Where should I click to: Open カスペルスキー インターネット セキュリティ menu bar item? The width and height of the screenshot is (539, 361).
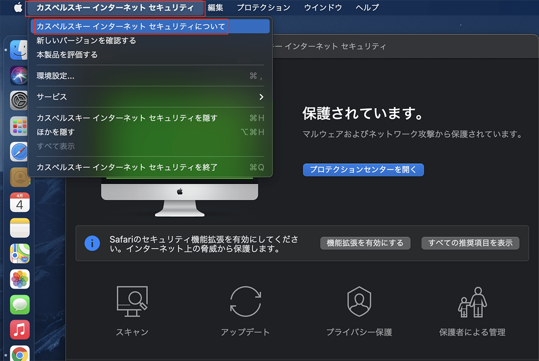point(115,8)
